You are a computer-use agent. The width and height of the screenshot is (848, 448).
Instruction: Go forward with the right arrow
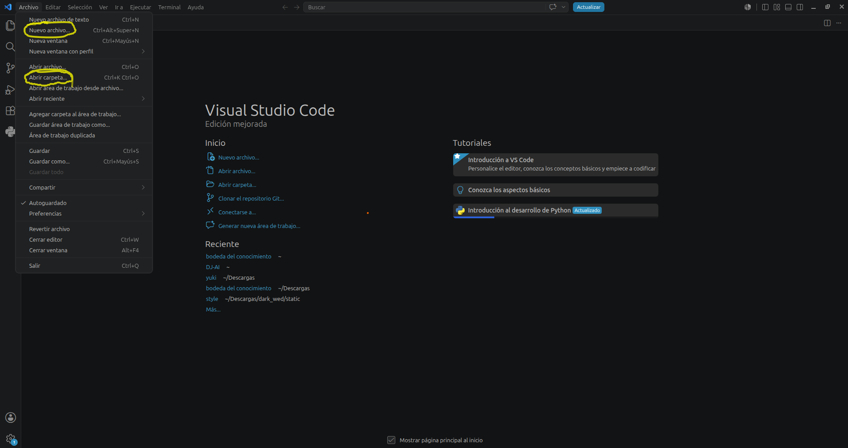pos(297,7)
